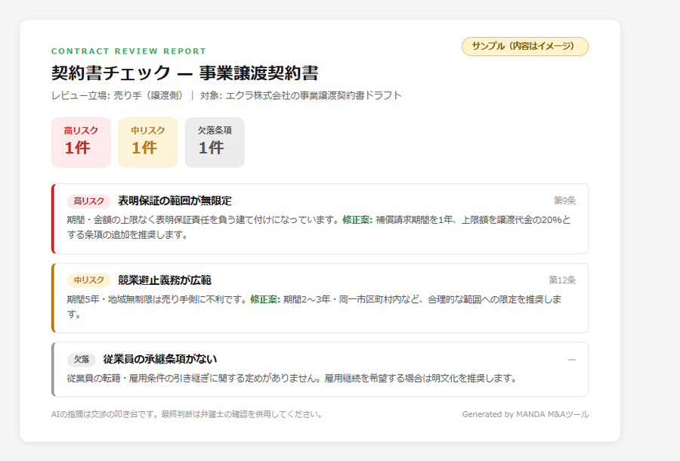Click the dash marker in 従業員の承継 card
The height and width of the screenshot is (461, 680).
coord(572,360)
